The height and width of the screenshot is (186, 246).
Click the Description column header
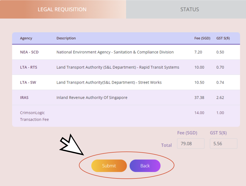pyautogui.click(x=66, y=38)
